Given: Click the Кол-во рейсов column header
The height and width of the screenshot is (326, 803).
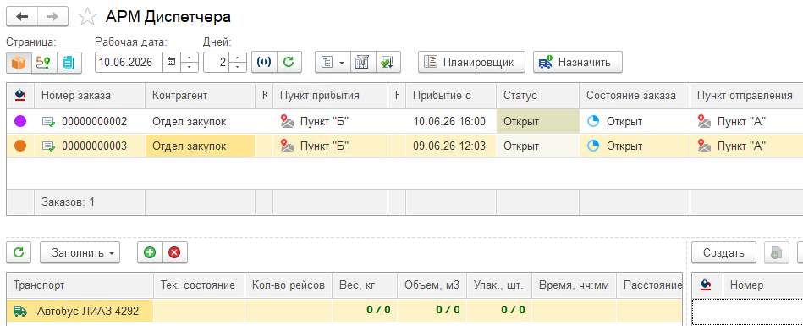Looking at the screenshot, I should (289, 285).
